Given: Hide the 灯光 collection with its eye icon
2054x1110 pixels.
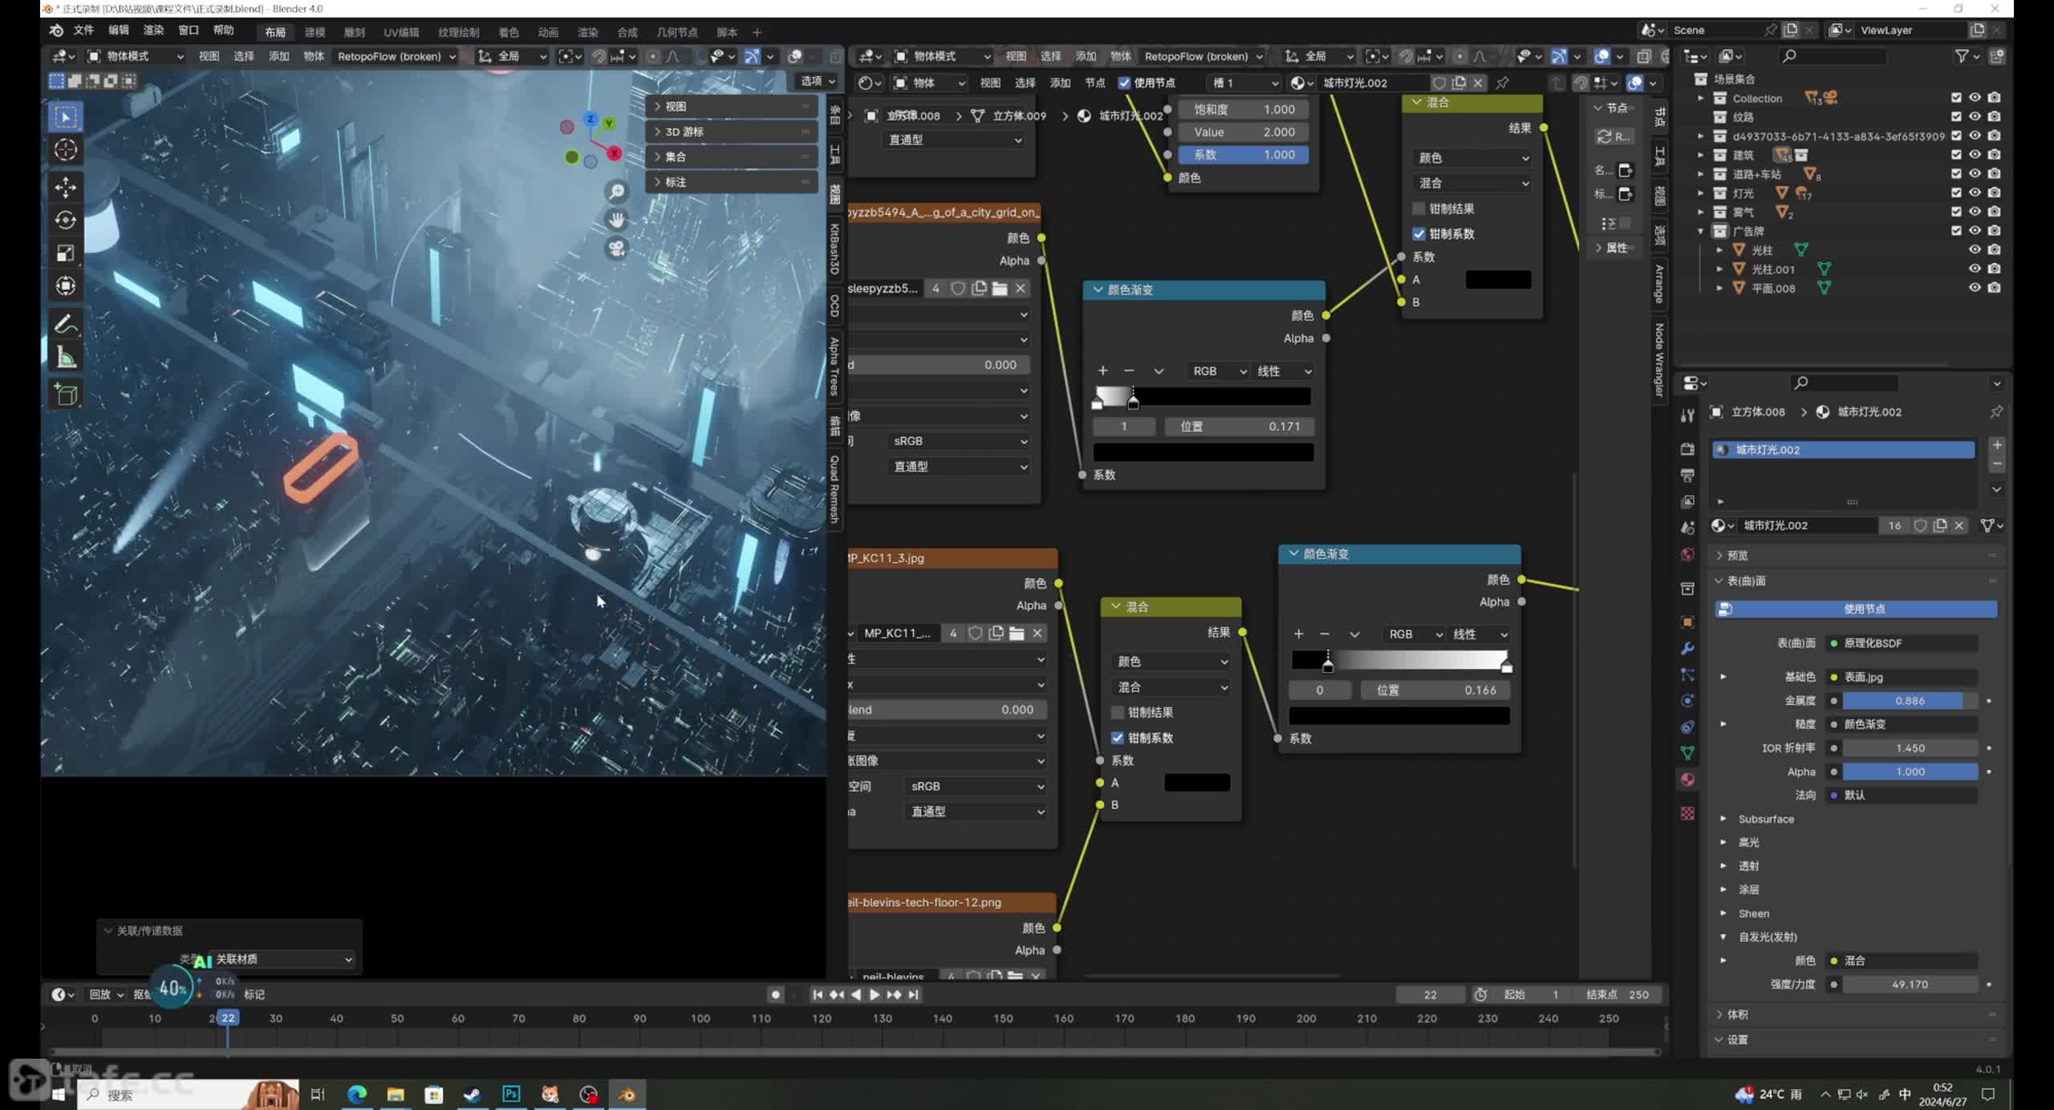Looking at the screenshot, I should [1975, 193].
